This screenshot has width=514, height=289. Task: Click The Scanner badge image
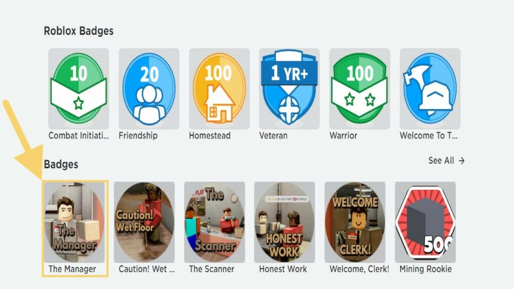214,222
